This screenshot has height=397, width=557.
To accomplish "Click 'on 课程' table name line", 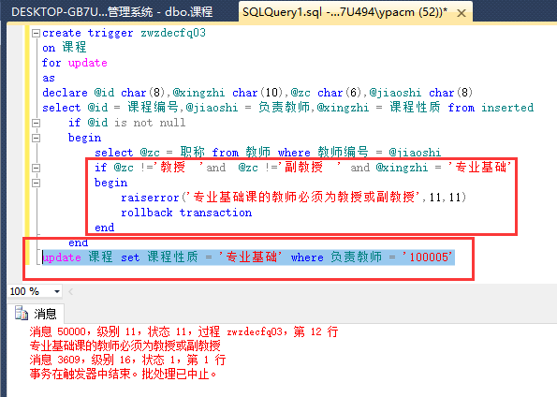I will 65,48.
